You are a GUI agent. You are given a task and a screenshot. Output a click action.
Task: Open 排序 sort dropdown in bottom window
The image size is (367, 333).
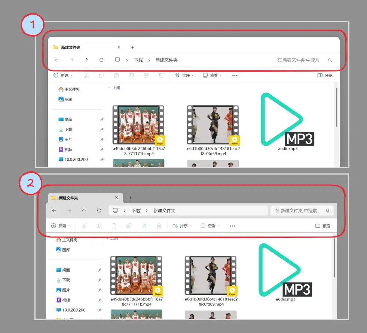[x=182, y=226]
